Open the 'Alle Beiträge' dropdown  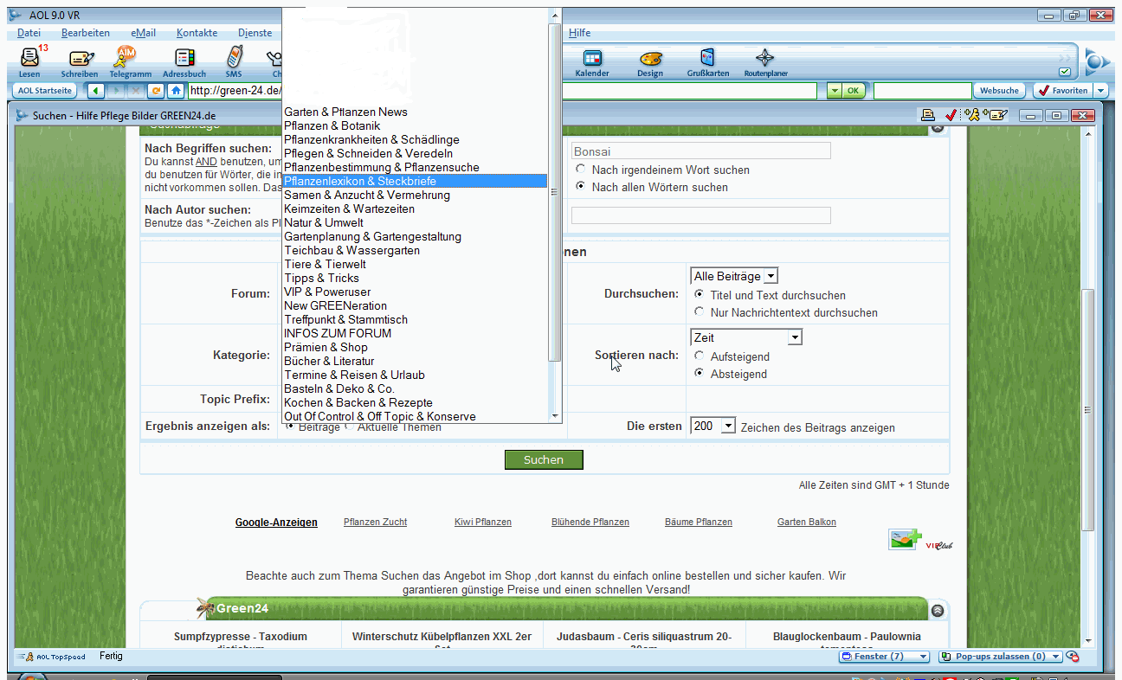(734, 276)
